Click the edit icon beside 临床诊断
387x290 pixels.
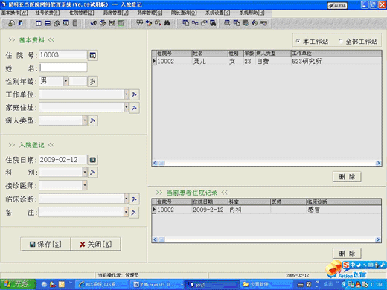134,199
